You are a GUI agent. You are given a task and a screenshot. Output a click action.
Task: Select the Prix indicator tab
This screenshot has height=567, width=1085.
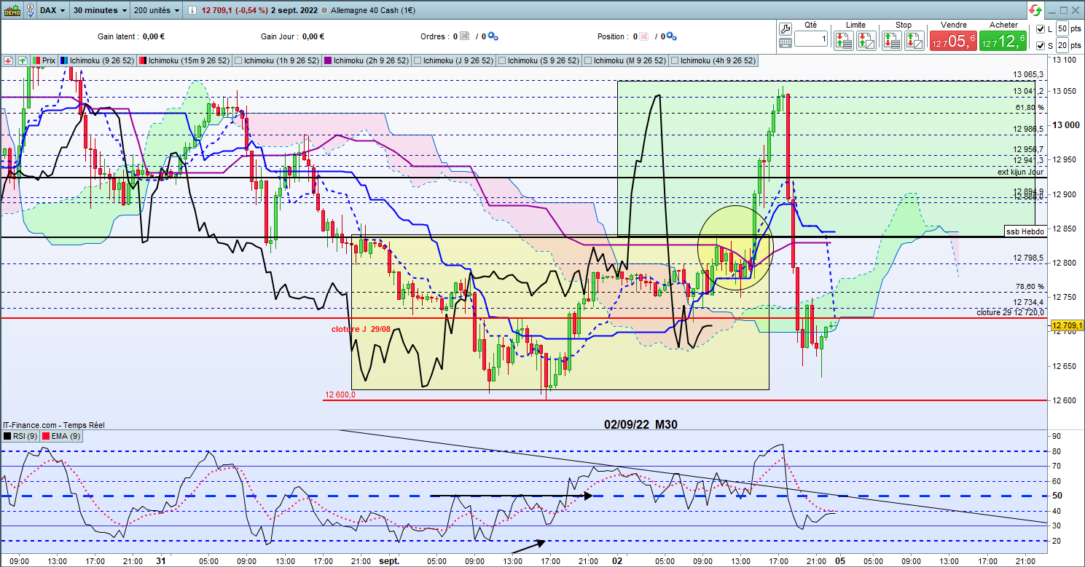[x=44, y=60]
